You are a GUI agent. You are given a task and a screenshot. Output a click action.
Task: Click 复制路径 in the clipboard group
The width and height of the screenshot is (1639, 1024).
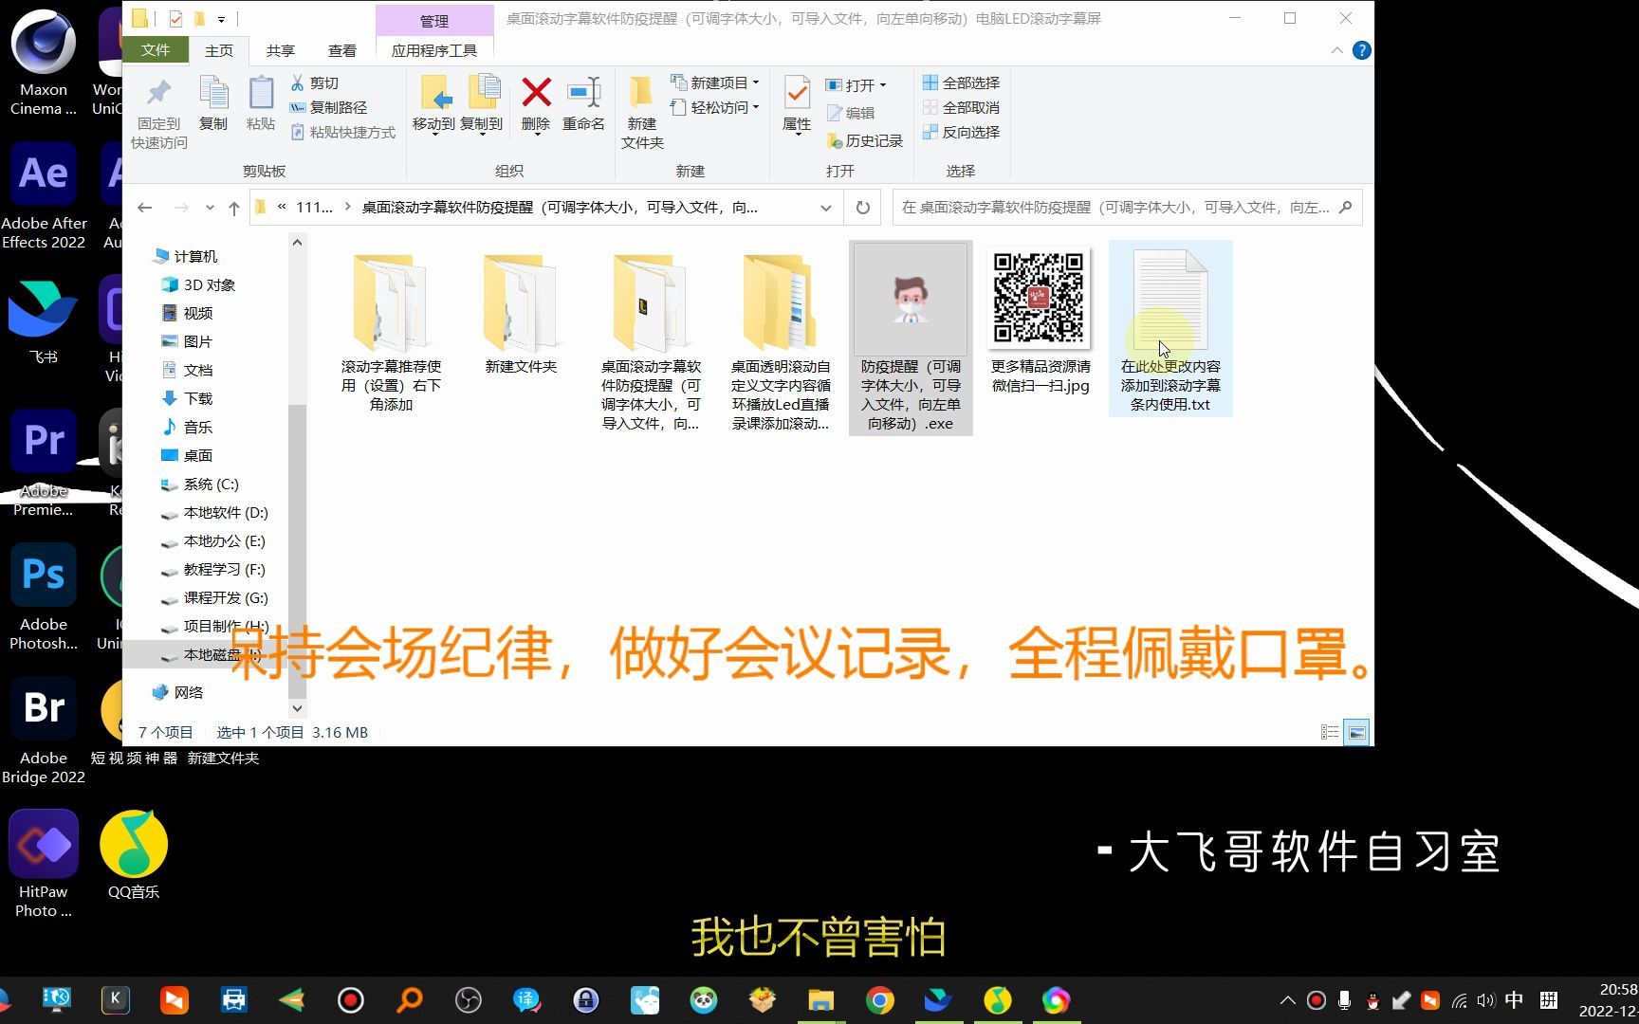click(x=328, y=108)
